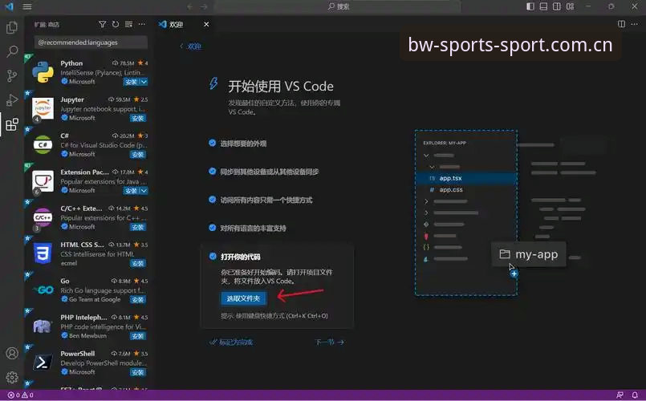Open the Run and Debug view
Image resolution: width=646 pixels, height=401 pixels.
point(12,100)
